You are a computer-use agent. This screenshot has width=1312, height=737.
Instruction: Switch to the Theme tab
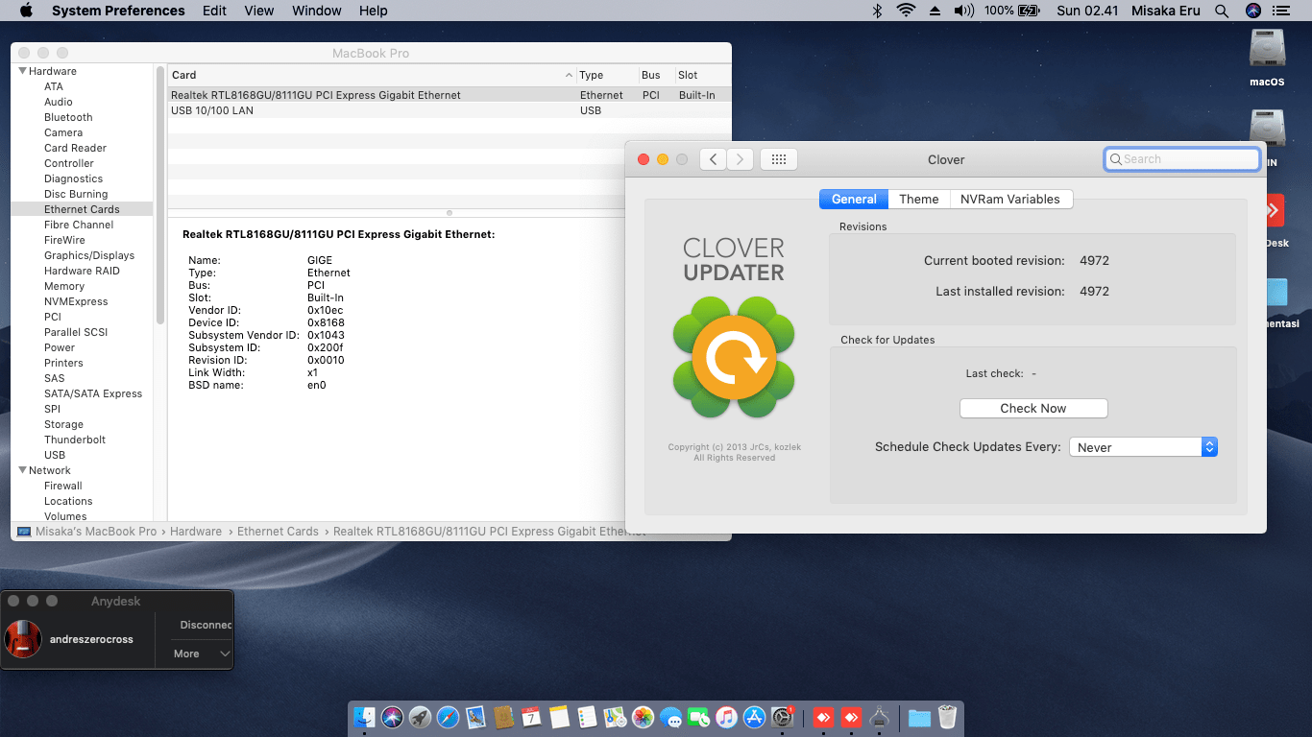tap(919, 199)
